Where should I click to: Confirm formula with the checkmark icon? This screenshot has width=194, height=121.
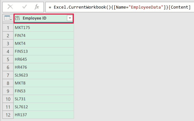coord(24,7)
